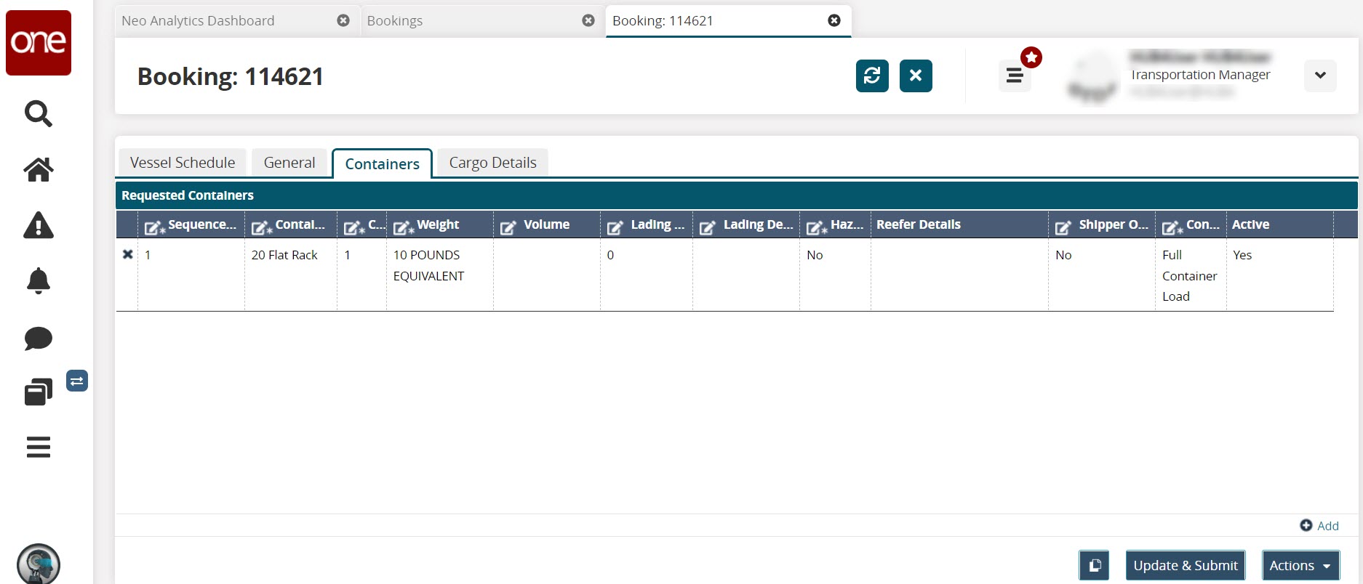Click the Container type column header
Viewport: 1363px width, 584px height.
tap(291, 225)
